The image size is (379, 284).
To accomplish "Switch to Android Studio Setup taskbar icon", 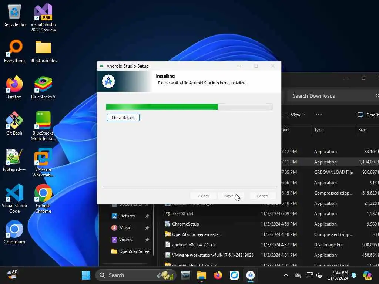I will [x=251, y=275].
